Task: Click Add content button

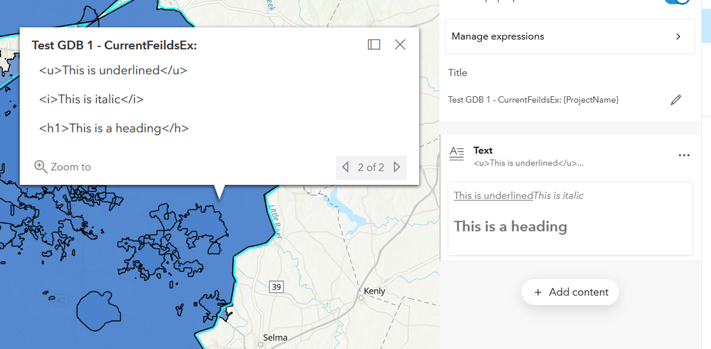Action: [x=570, y=292]
